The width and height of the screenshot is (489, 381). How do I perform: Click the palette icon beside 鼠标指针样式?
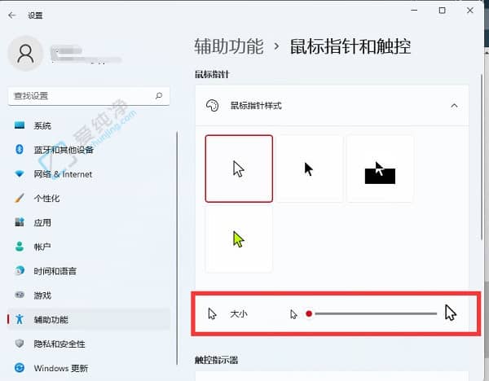213,106
